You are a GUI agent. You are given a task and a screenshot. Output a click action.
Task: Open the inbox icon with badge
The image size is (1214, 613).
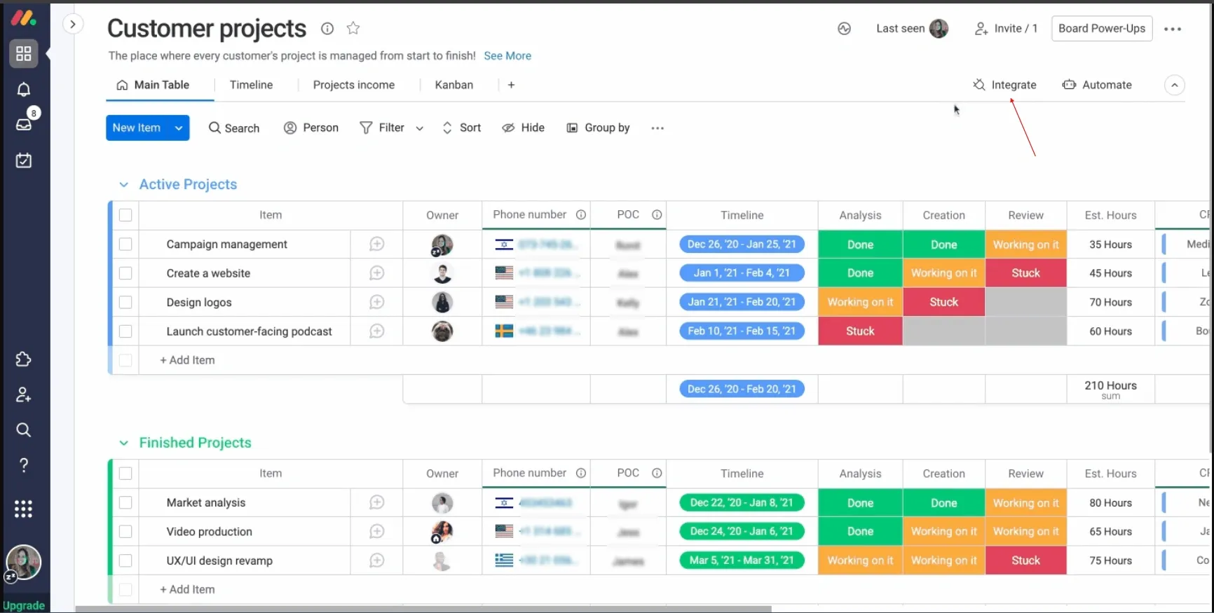[x=24, y=124]
